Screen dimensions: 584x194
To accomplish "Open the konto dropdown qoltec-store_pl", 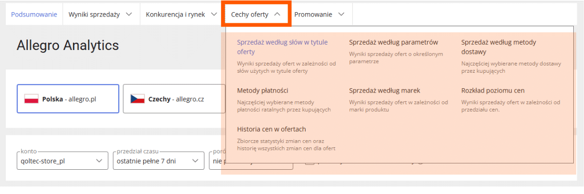I will click(x=62, y=161).
